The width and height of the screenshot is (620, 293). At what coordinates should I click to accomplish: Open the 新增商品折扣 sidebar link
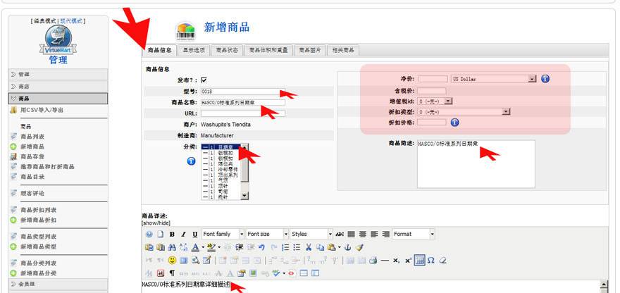point(38,220)
